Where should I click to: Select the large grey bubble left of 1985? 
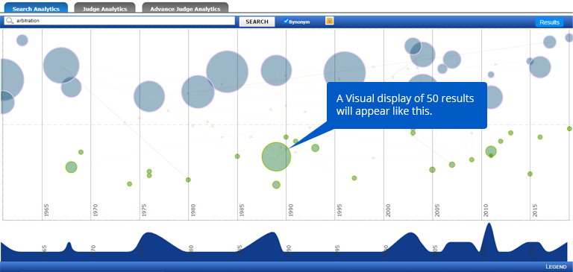(228, 72)
